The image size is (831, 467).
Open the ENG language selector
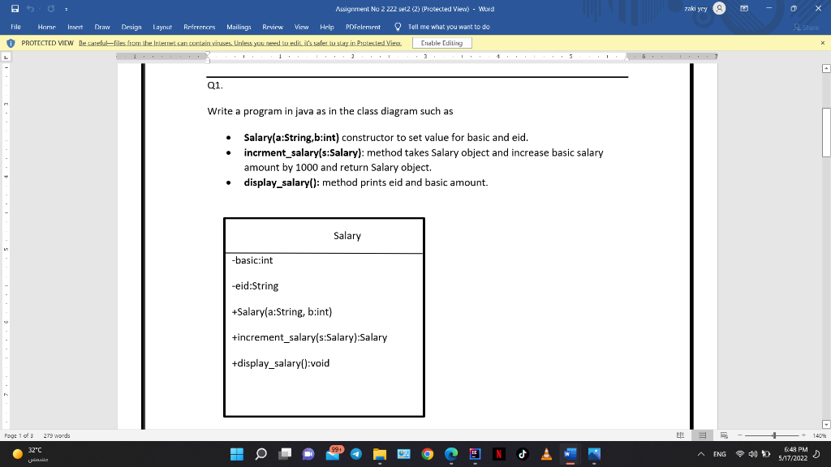point(718,454)
